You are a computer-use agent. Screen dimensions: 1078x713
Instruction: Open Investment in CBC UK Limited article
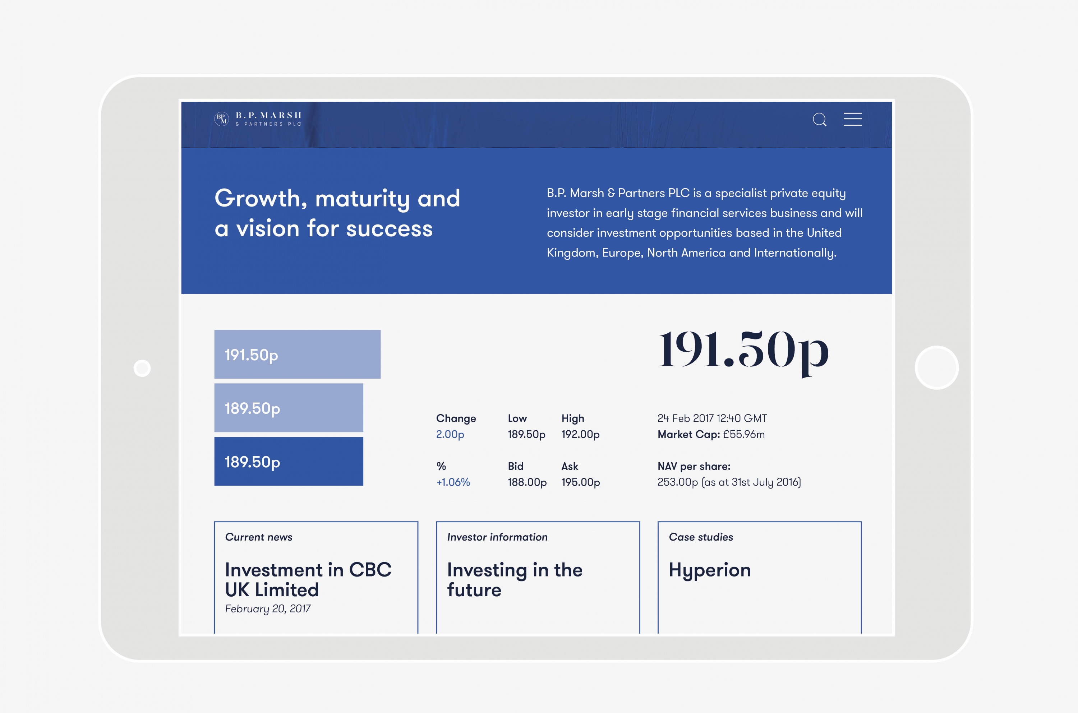coord(308,580)
